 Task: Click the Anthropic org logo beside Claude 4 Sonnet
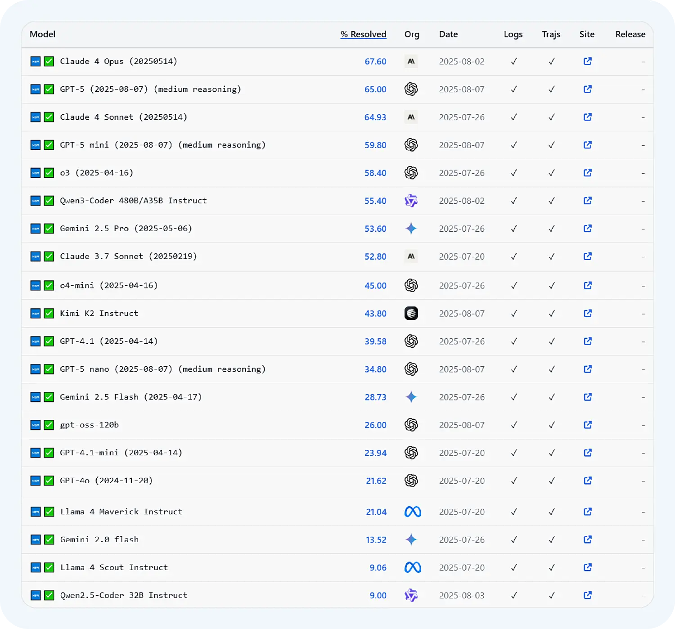click(x=411, y=117)
